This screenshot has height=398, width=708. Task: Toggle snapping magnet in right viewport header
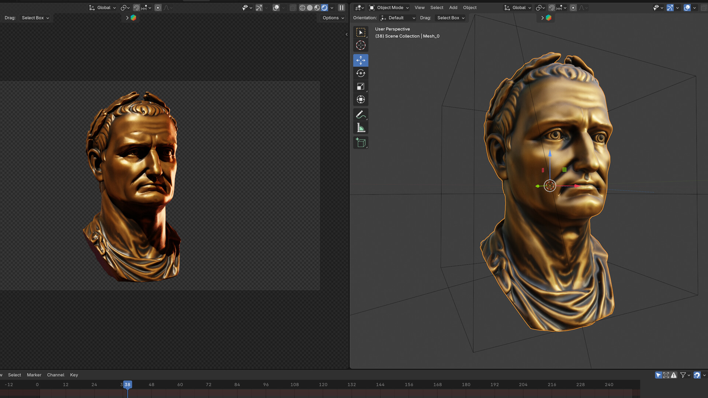[x=552, y=8]
